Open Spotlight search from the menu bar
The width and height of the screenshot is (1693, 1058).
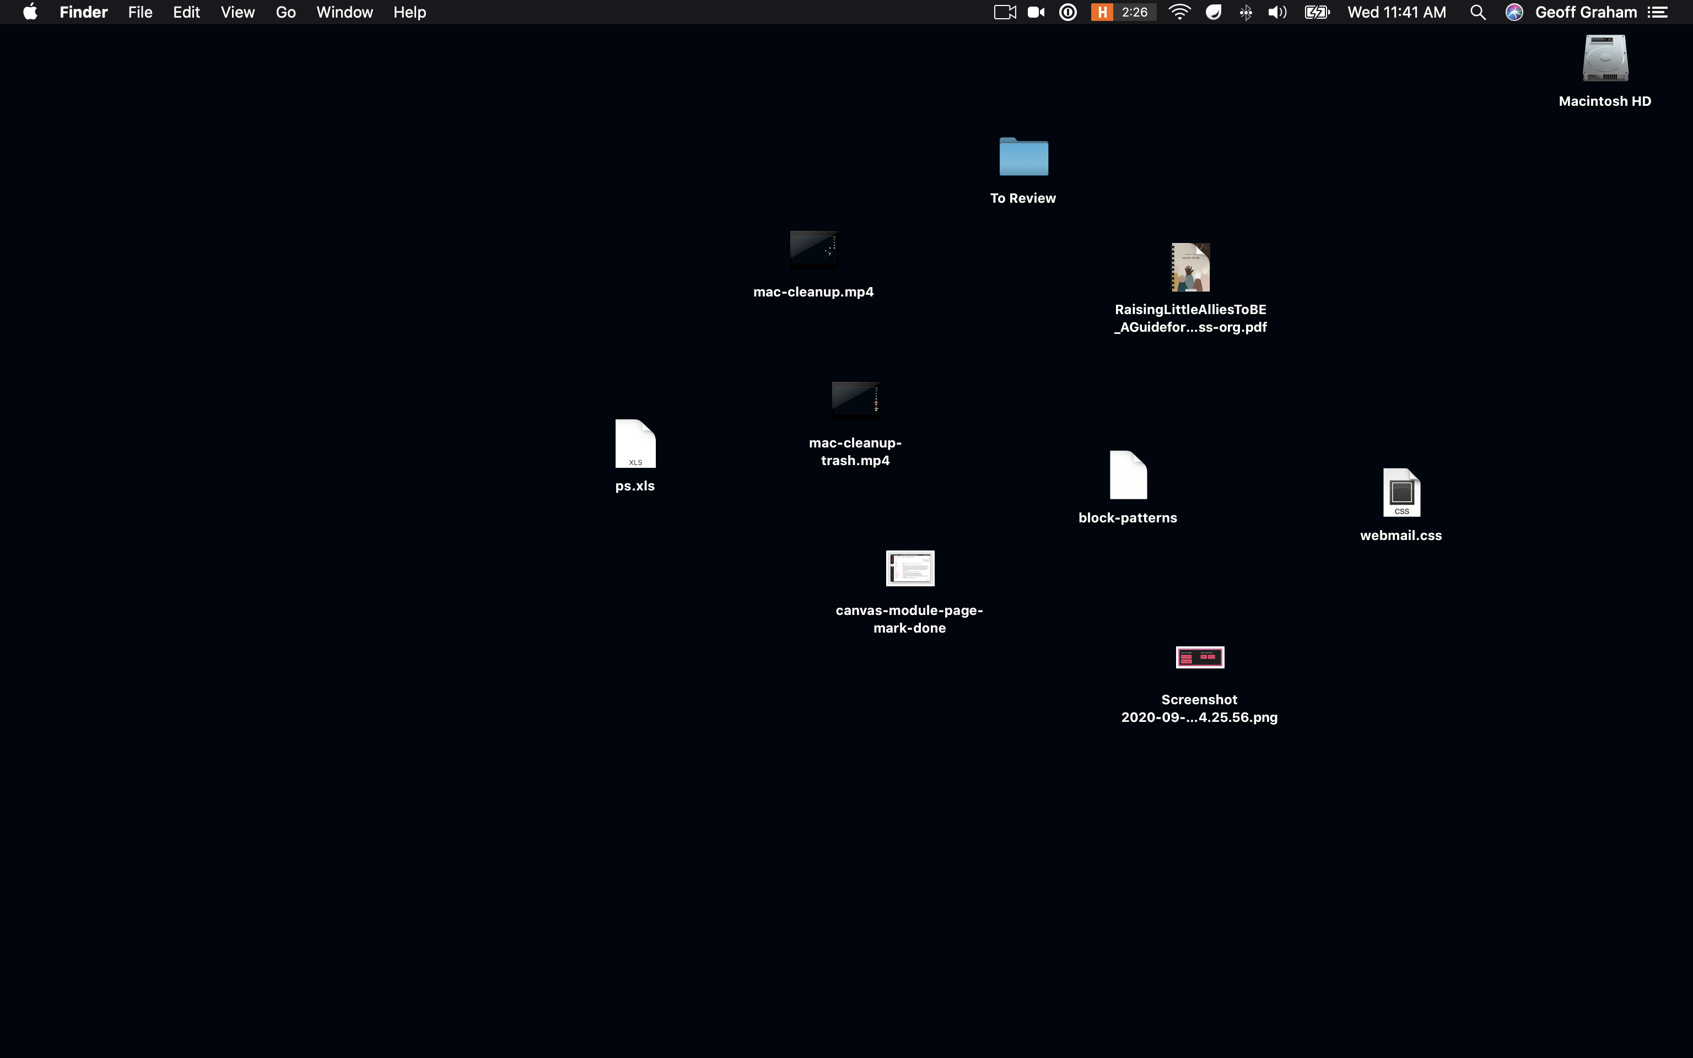coord(1478,12)
